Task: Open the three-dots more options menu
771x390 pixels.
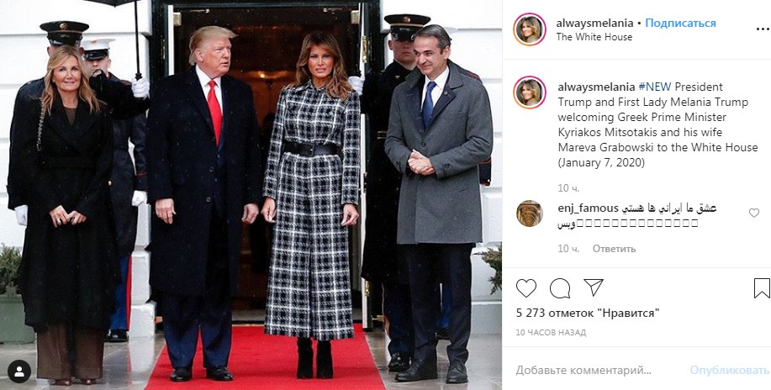Action: click(x=763, y=29)
